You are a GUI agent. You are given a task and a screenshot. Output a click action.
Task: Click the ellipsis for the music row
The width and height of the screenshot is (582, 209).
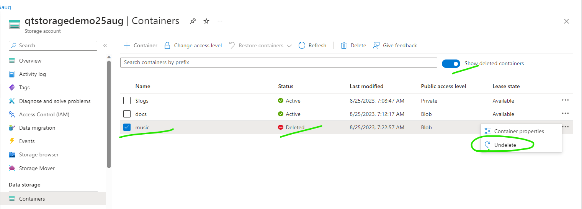(x=565, y=127)
